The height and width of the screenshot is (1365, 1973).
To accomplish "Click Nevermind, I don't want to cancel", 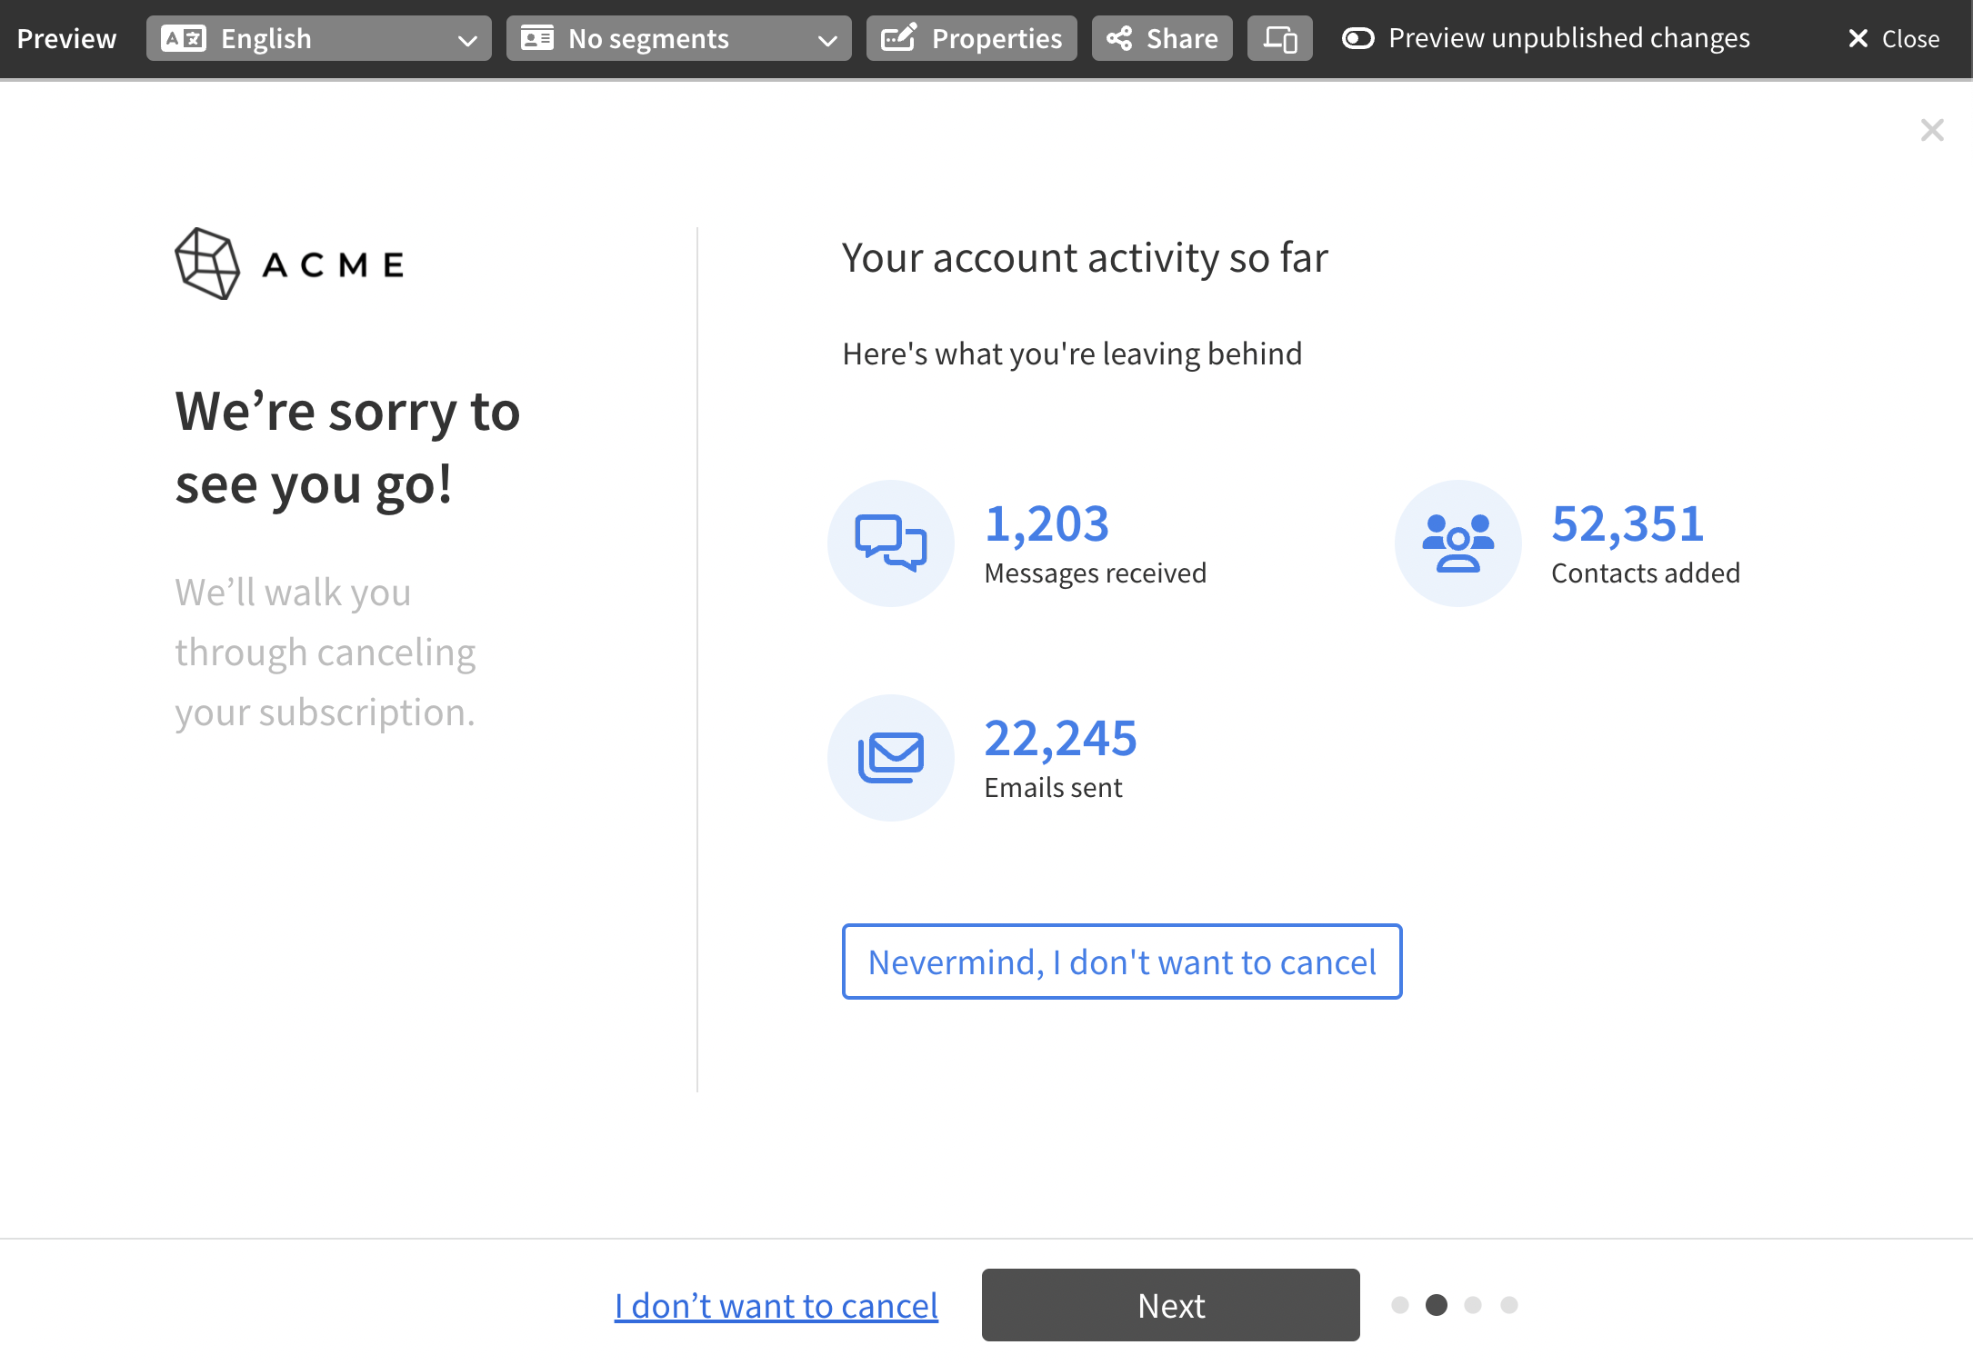I will [x=1121, y=961].
